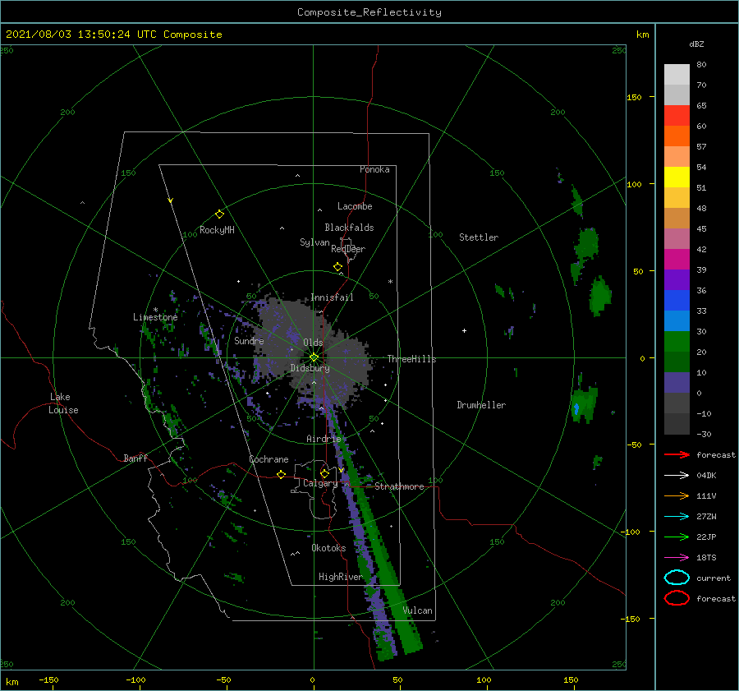Select the magenta 42-39 dBZ swatch

(677, 260)
